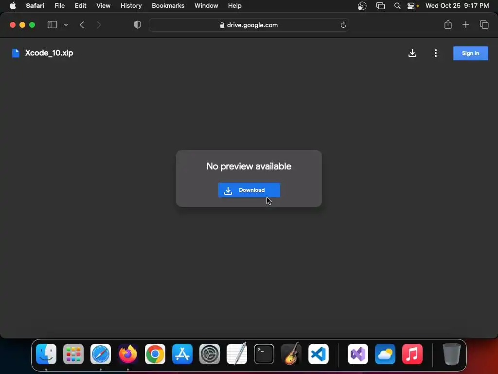Open a new tab with plus icon
Image resolution: width=498 pixels, height=374 pixels.
465,24
